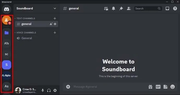Switch to the ATs server

[x=7, y=43]
